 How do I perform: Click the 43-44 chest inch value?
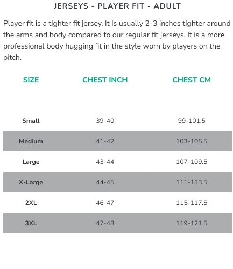tap(105, 162)
